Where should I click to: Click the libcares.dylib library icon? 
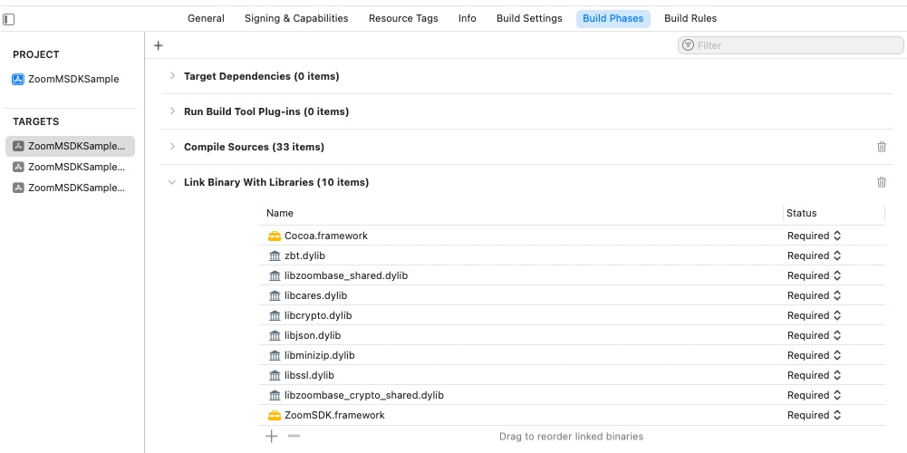[x=275, y=295]
